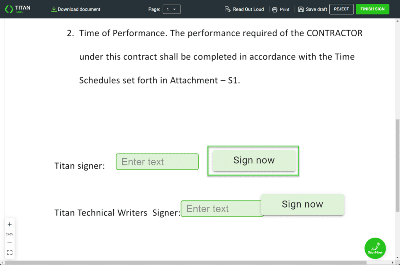
Task: Click the Finish Sign button
Action: point(372,9)
